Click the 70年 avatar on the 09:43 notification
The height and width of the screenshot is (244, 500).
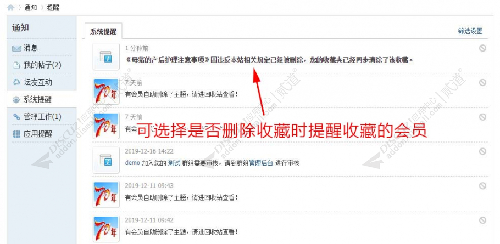tap(106, 194)
